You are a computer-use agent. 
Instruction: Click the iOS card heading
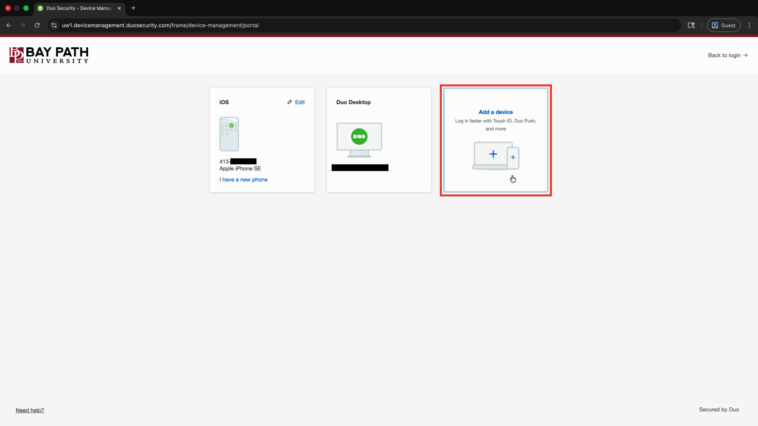pos(224,102)
